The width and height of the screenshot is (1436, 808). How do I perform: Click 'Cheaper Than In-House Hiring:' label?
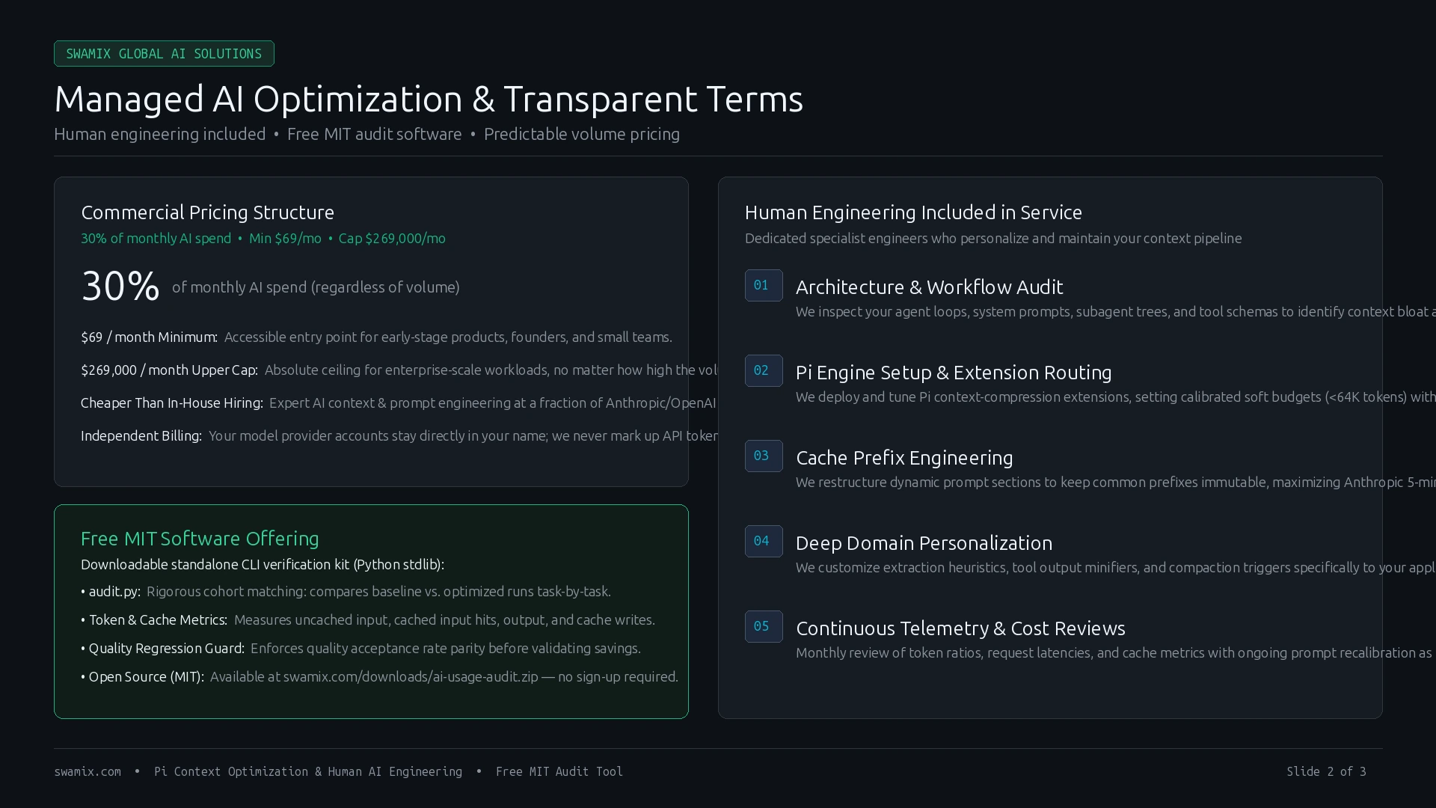point(172,403)
